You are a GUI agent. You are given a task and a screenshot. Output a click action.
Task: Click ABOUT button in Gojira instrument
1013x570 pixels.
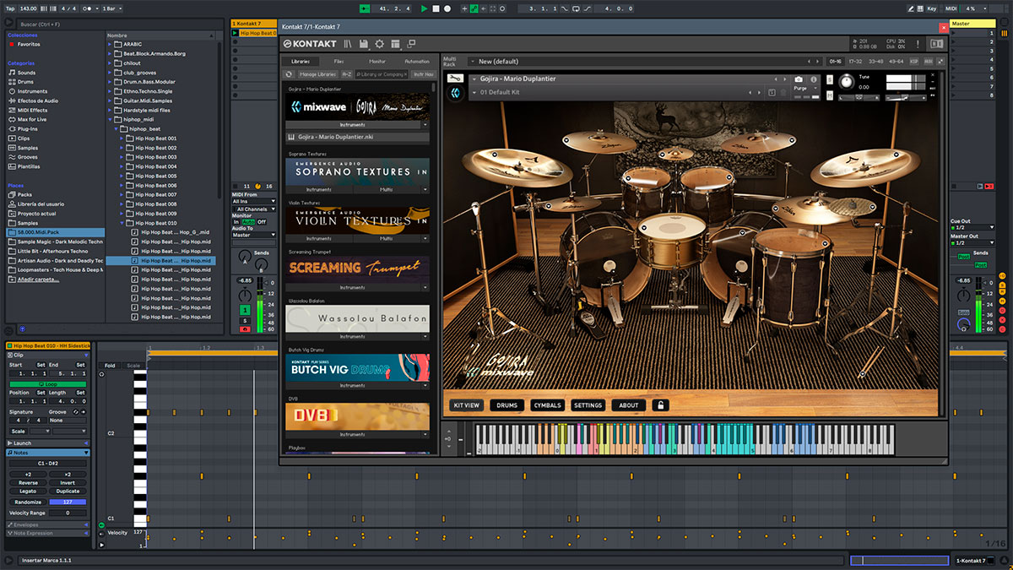[629, 405]
